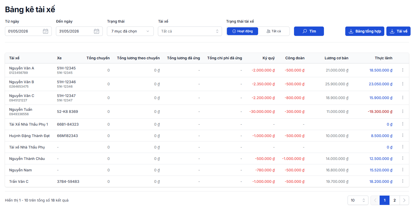Focus the Từ ngày date input field
This screenshot has height=207, width=415.
[28, 31]
